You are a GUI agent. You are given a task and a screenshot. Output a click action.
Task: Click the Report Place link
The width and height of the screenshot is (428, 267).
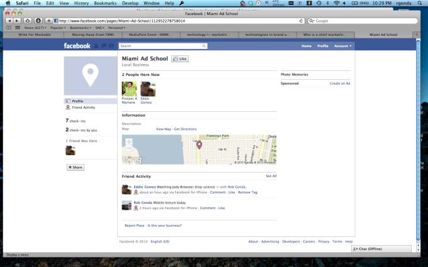coord(135,226)
